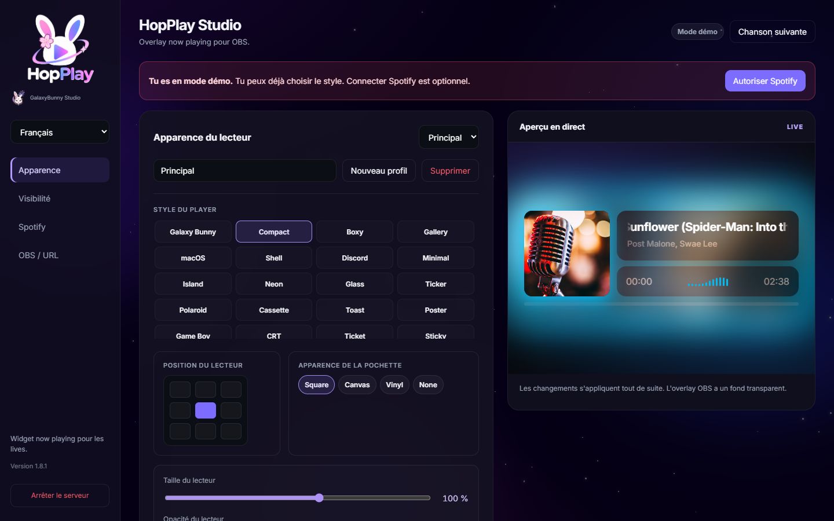Click the Taille du lecteur slider handle
834x521 pixels.
click(319, 498)
